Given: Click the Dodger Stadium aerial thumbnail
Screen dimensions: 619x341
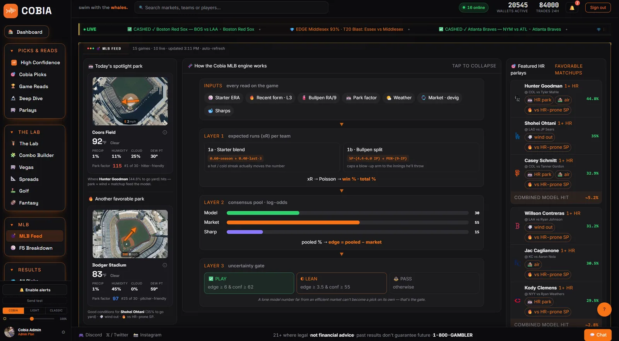Looking at the screenshot, I should coord(130,234).
